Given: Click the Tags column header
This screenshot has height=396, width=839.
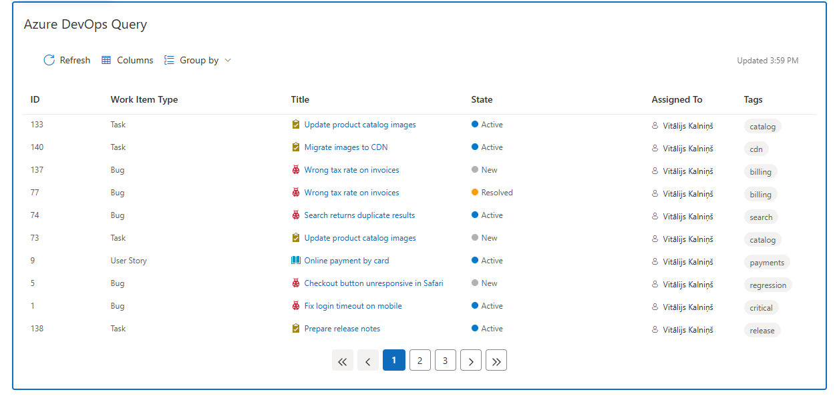Looking at the screenshot, I should pyautogui.click(x=753, y=99).
